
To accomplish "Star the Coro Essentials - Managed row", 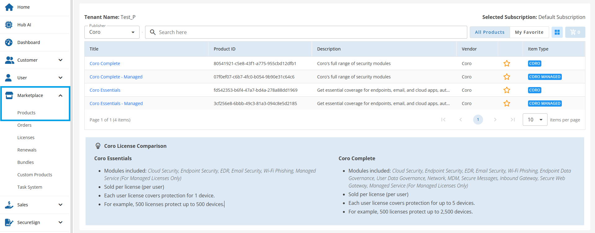I will (x=507, y=103).
